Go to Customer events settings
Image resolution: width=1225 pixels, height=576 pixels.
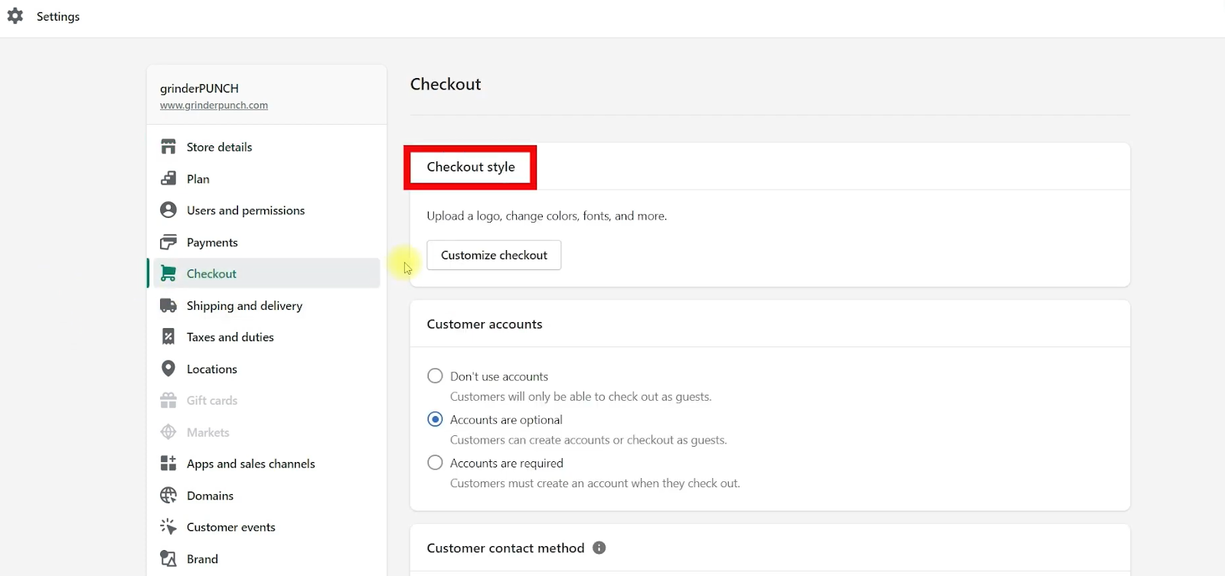[230, 527]
